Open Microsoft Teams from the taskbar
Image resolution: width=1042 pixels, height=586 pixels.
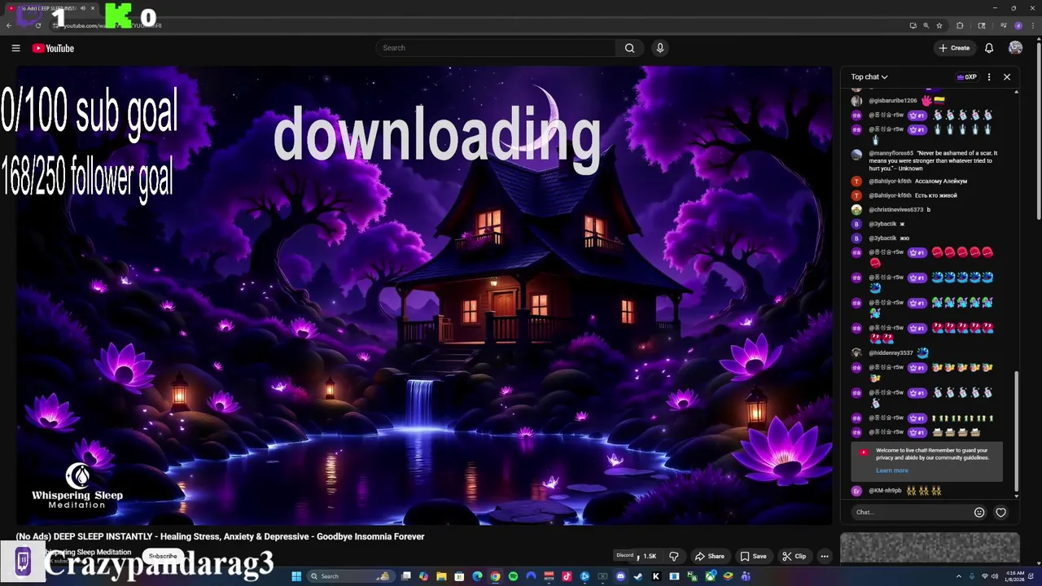746,576
